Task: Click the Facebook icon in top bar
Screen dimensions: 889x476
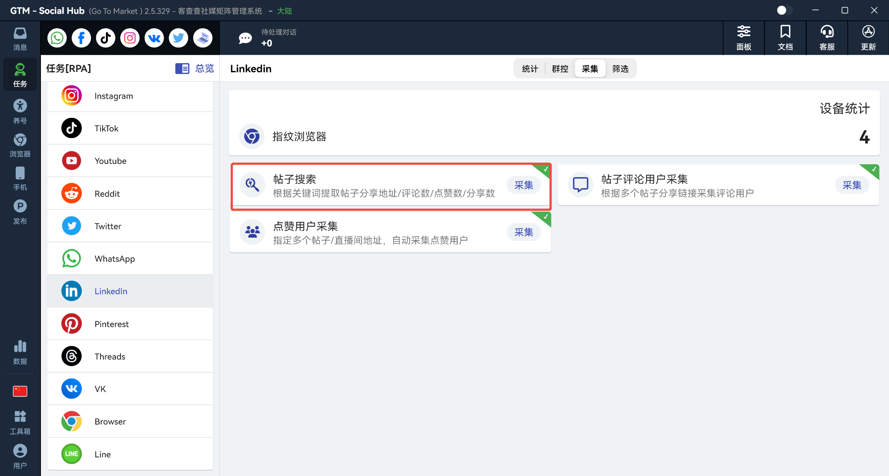Action: pos(81,38)
